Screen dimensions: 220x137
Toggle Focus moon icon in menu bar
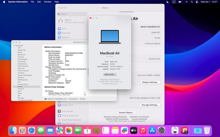tap(167, 2)
